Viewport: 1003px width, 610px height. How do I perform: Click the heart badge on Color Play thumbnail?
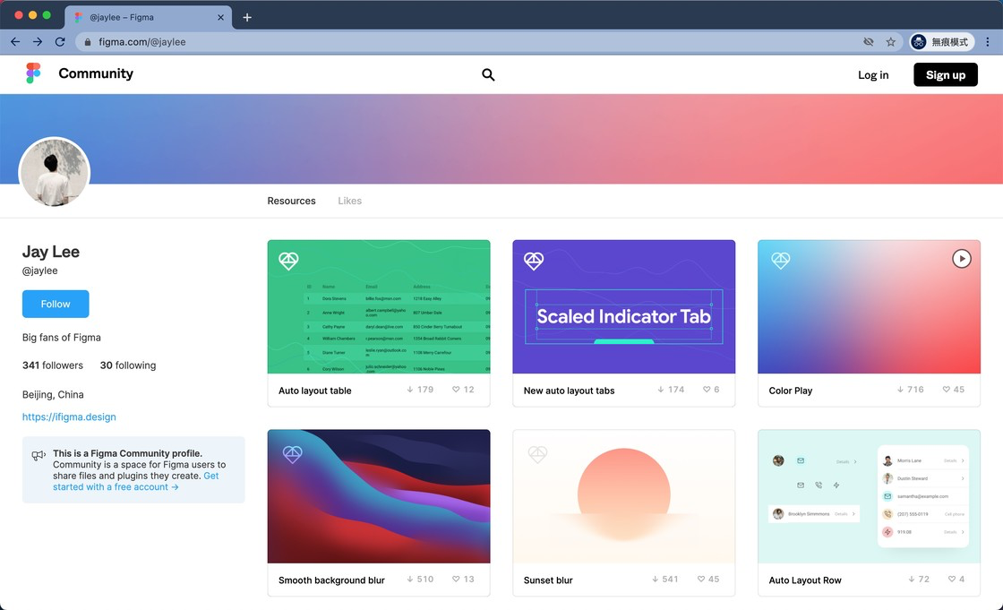click(780, 261)
